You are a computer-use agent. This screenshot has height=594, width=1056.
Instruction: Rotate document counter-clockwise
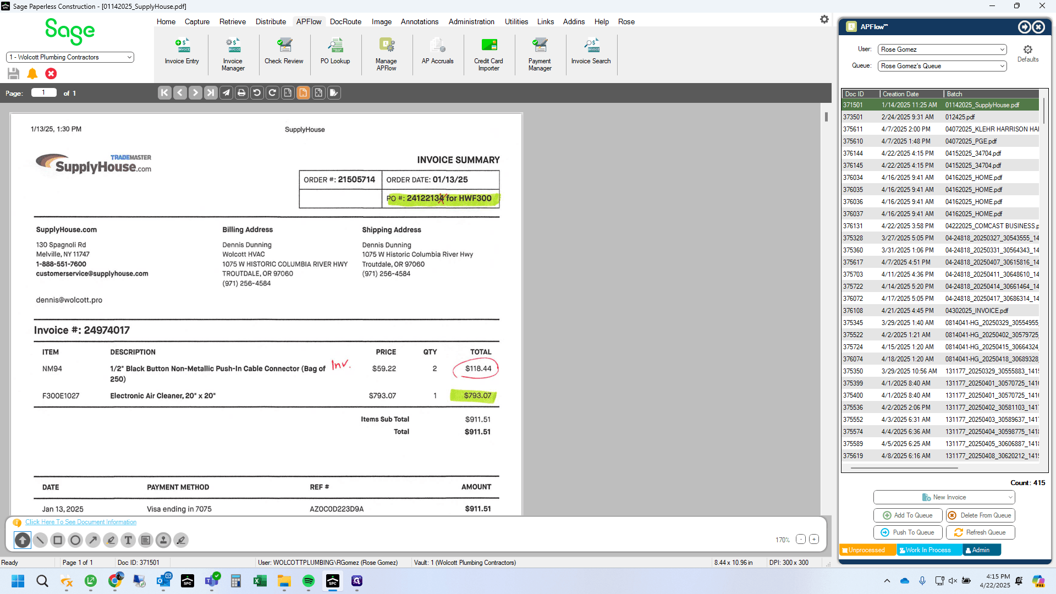257,93
